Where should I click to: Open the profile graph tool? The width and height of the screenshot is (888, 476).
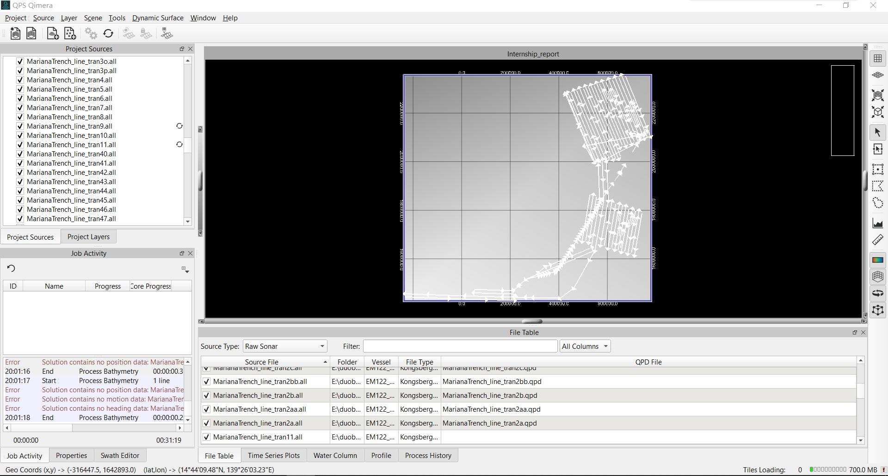click(x=878, y=223)
